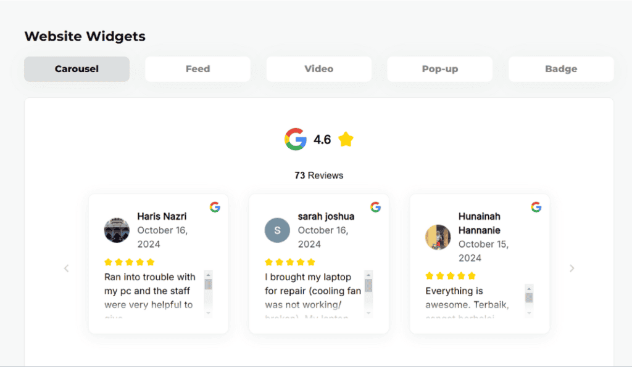Switch to the Pop-up widget tab
The image size is (632, 367).
(x=439, y=69)
